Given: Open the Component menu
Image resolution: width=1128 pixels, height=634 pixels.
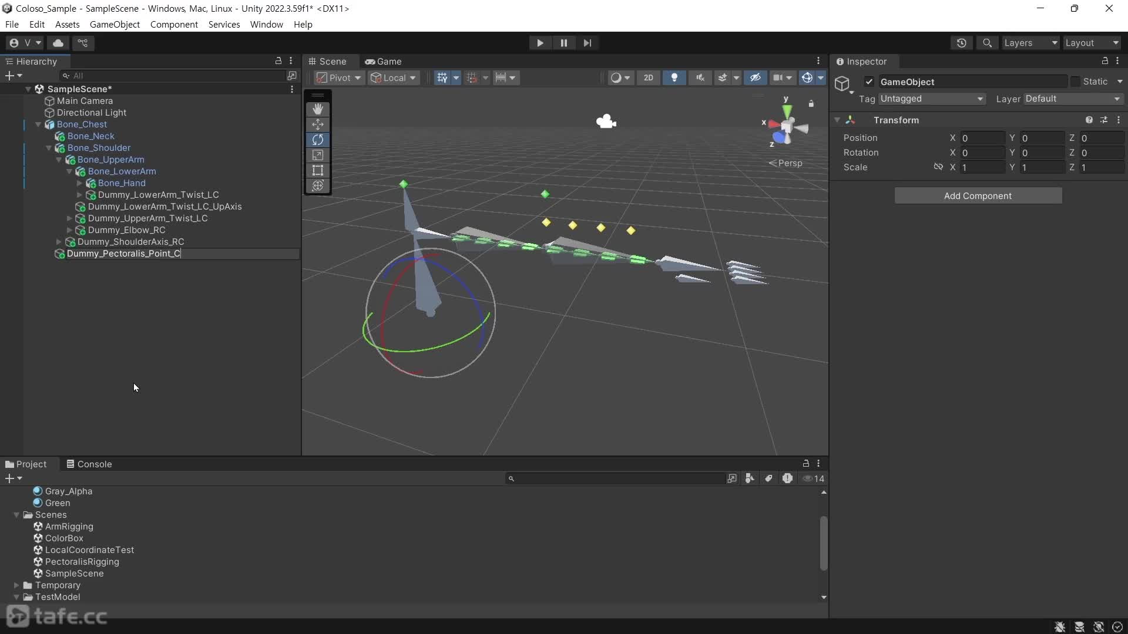Looking at the screenshot, I should tap(174, 24).
